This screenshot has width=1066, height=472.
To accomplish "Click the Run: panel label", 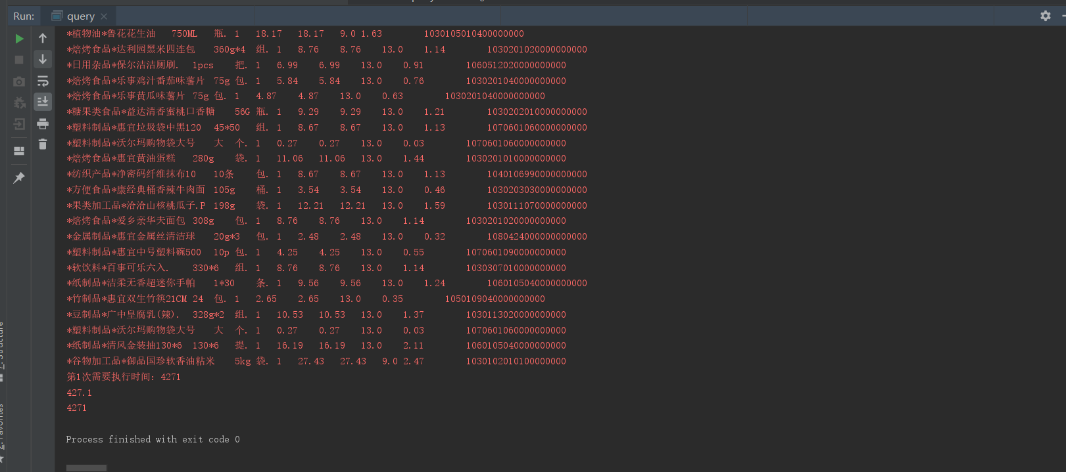I will click(x=24, y=16).
